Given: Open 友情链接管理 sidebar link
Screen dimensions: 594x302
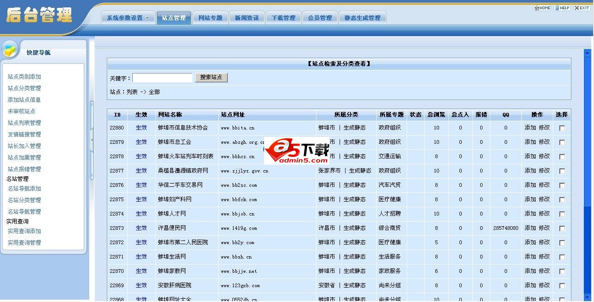Looking at the screenshot, I should pyautogui.click(x=25, y=135).
